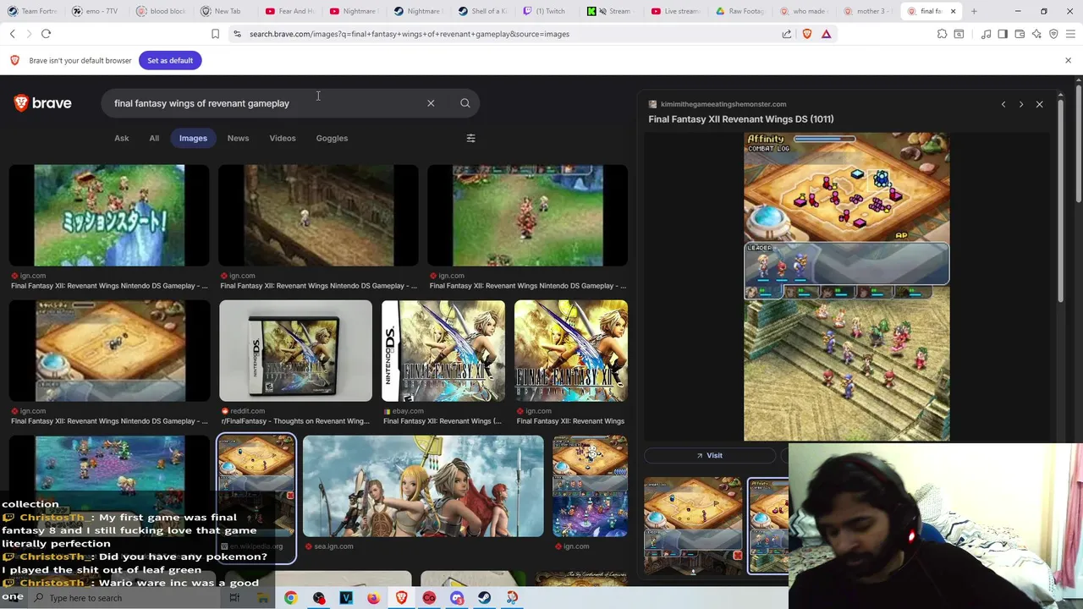Clear the search query text
This screenshot has width=1083, height=609.
click(x=431, y=103)
